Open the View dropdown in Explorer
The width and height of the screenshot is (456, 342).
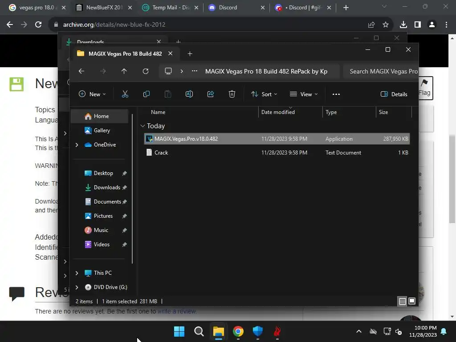(304, 94)
